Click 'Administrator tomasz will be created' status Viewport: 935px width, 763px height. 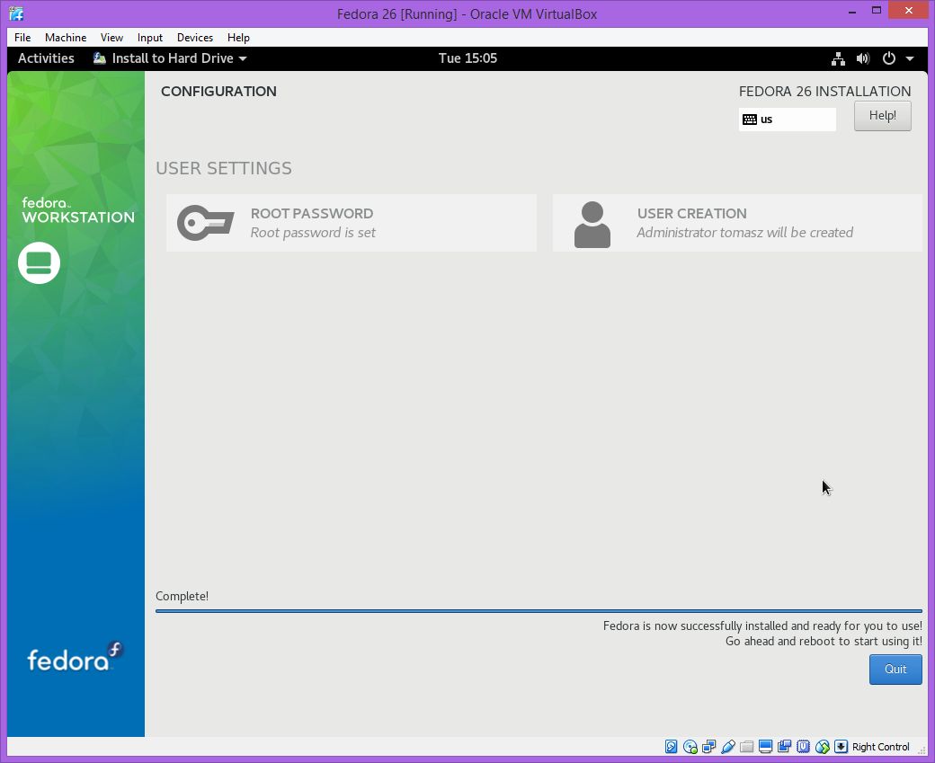coord(744,233)
